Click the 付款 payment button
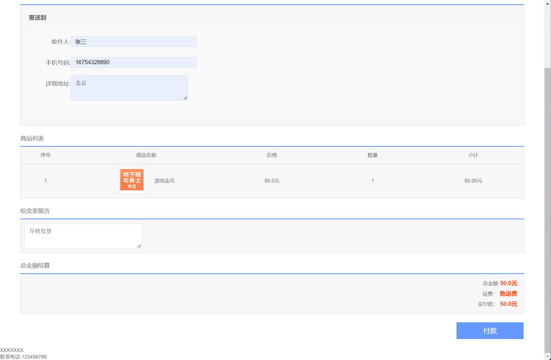Viewport: 551px width, 360px height. [x=490, y=331]
